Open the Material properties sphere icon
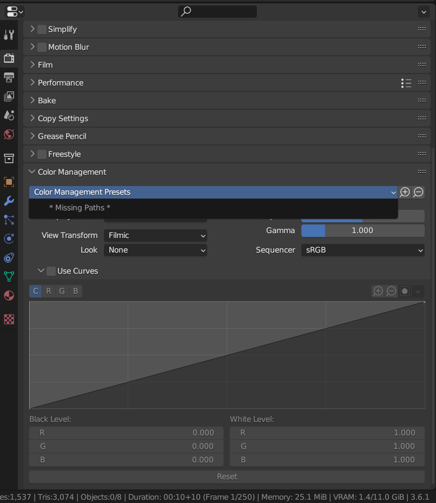The image size is (436, 503). coord(9,295)
